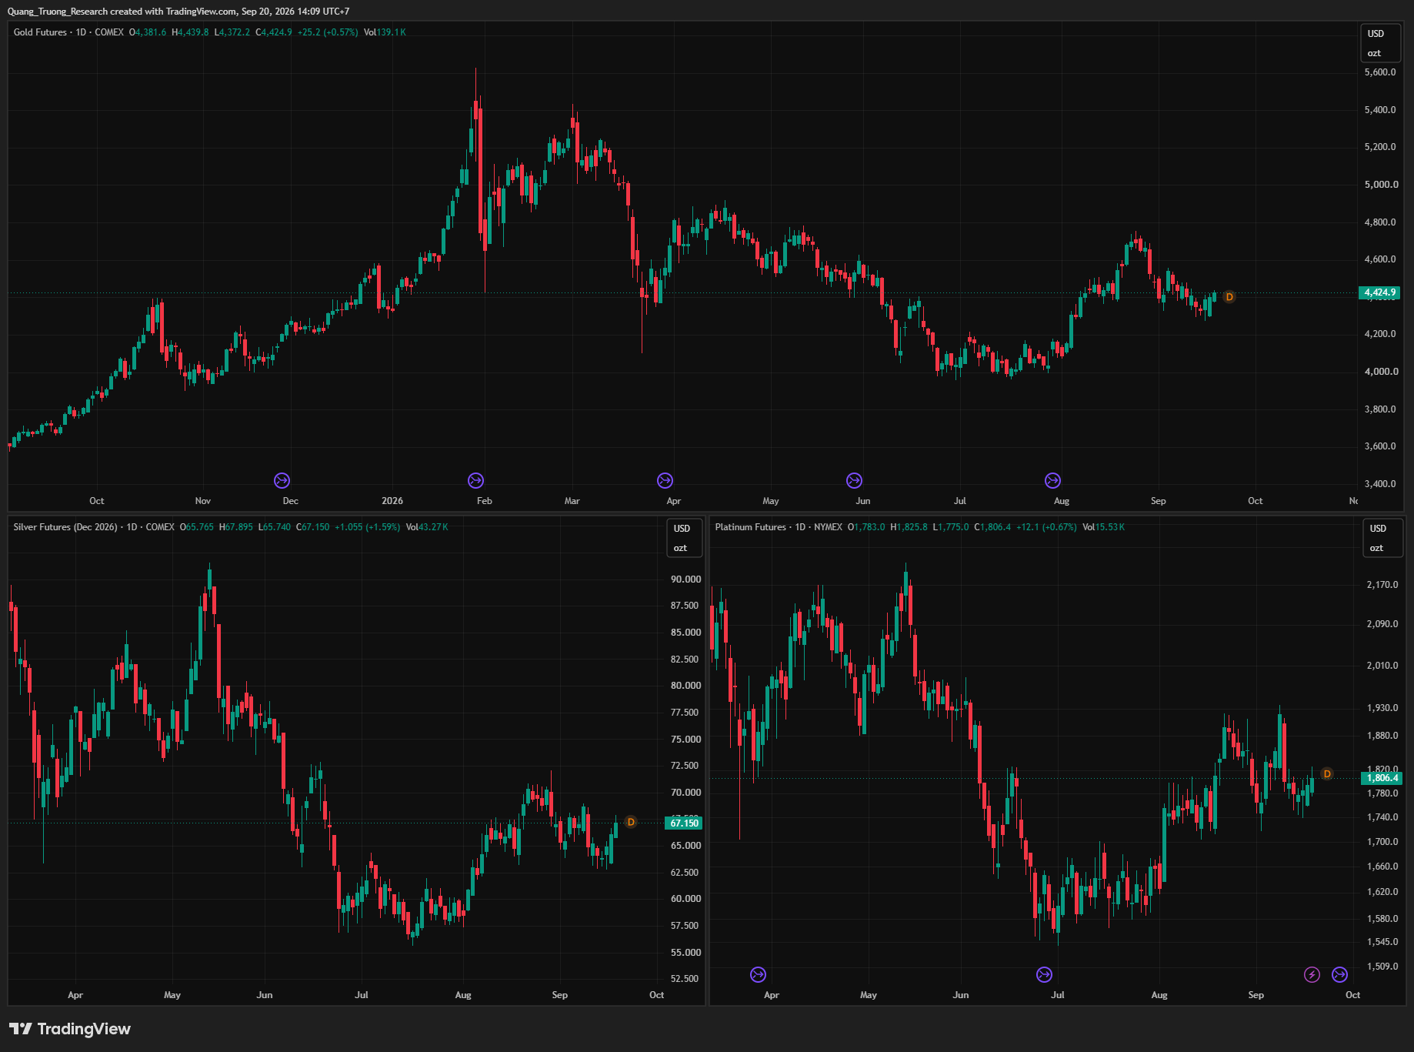Click the Silver Futures (Dec 2026) symbol title
The image size is (1414, 1052).
point(65,527)
